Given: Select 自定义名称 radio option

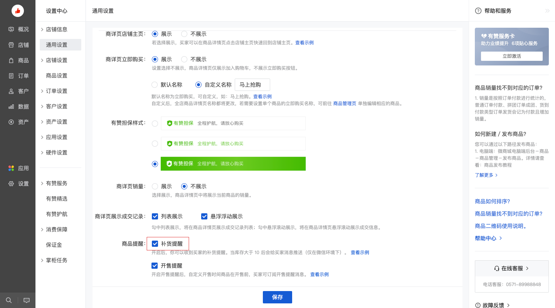Looking at the screenshot, I should click(199, 85).
